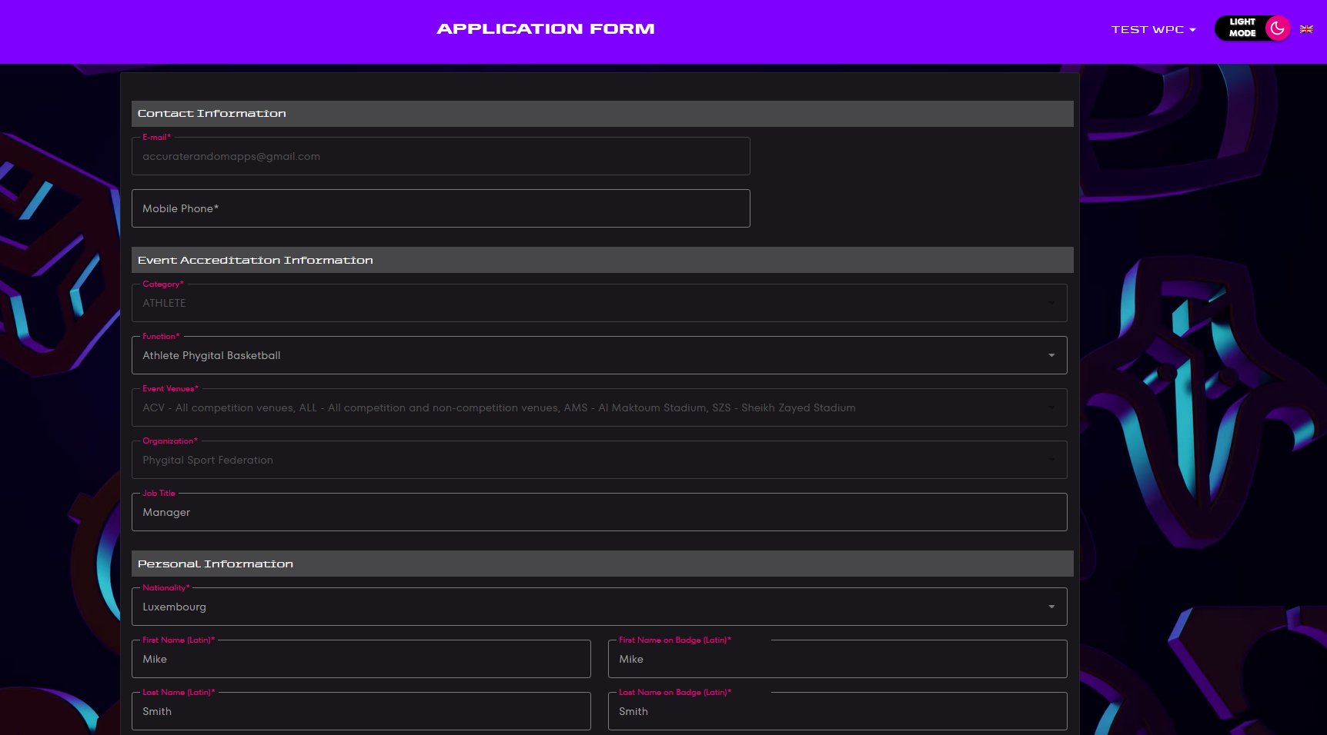Click the Last Name on Badge field

837,711
